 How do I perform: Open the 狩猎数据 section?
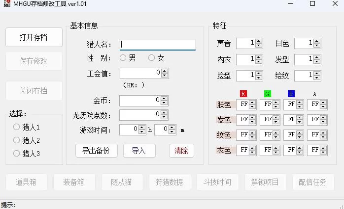click(170, 182)
